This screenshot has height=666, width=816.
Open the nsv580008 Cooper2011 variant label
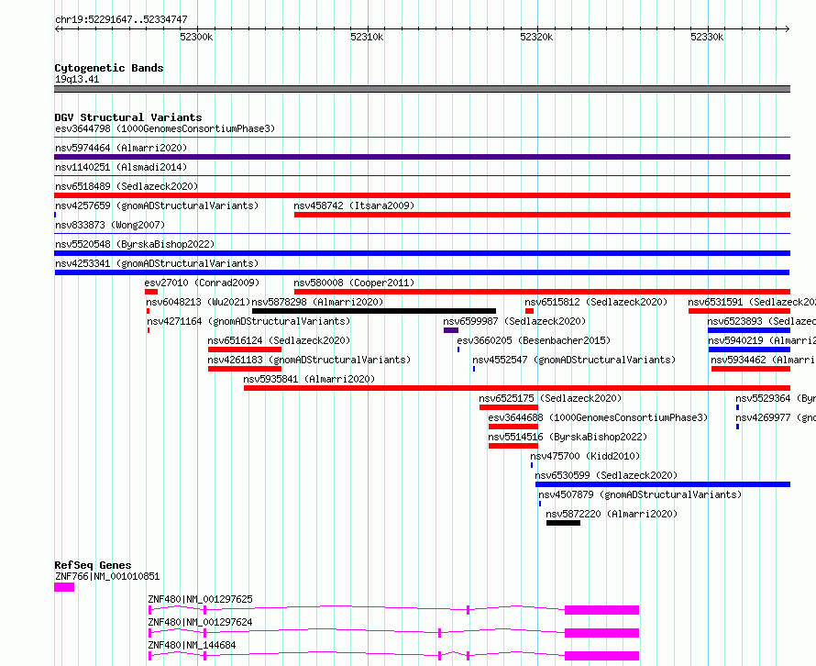tap(354, 283)
